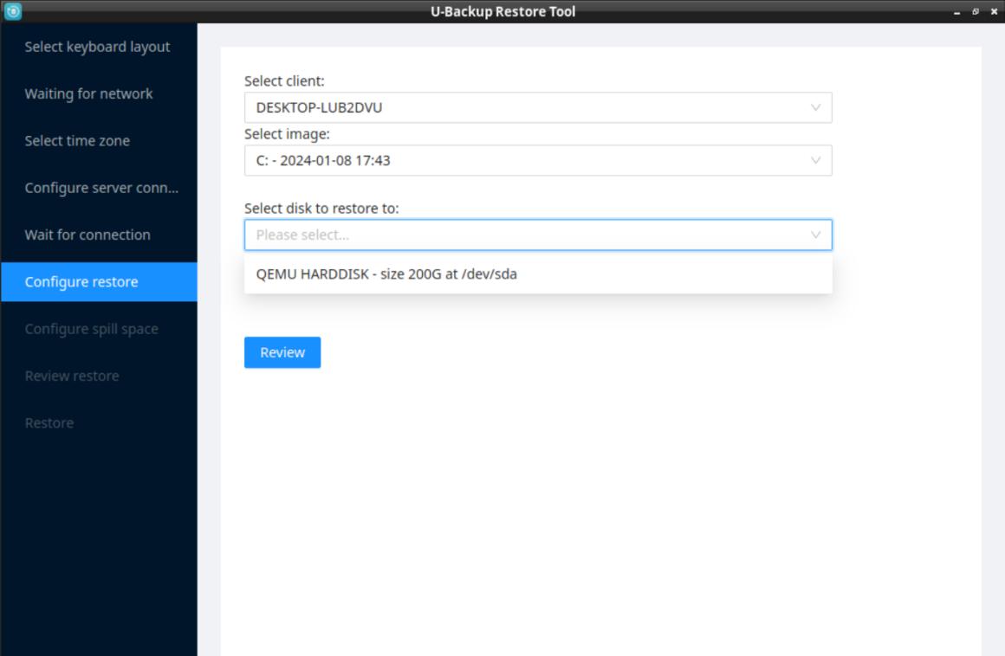The image size is (1005, 656).
Task: Select the highlighted Configure restore step
Action: (x=81, y=282)
